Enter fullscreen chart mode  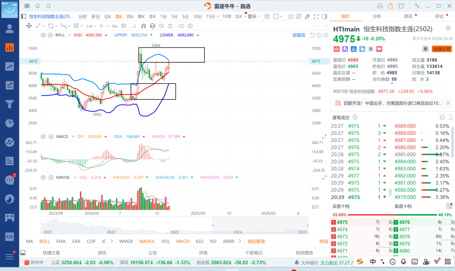click(316, 16)
